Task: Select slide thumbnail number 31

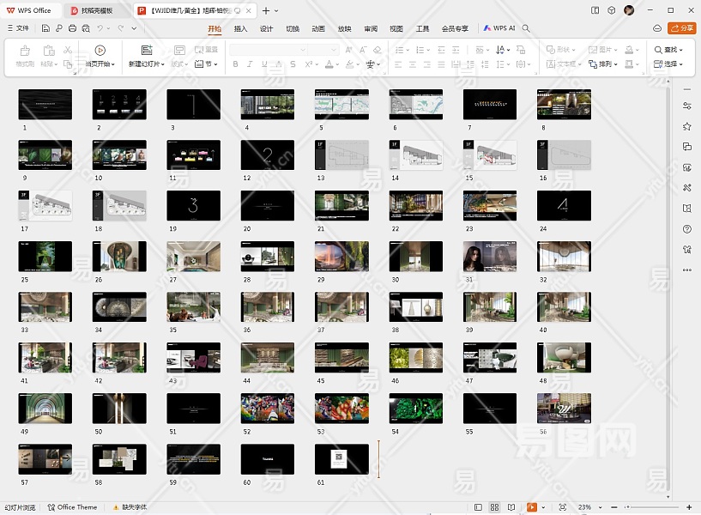Action: [x=490, y=256]
